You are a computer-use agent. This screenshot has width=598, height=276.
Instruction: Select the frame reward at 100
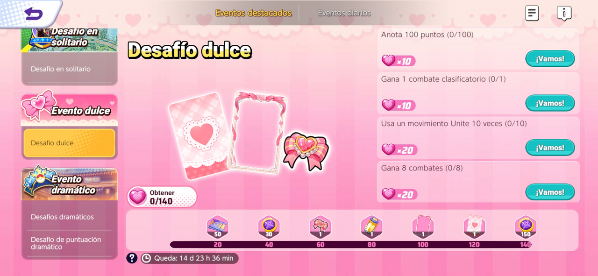tap(423, 227)
